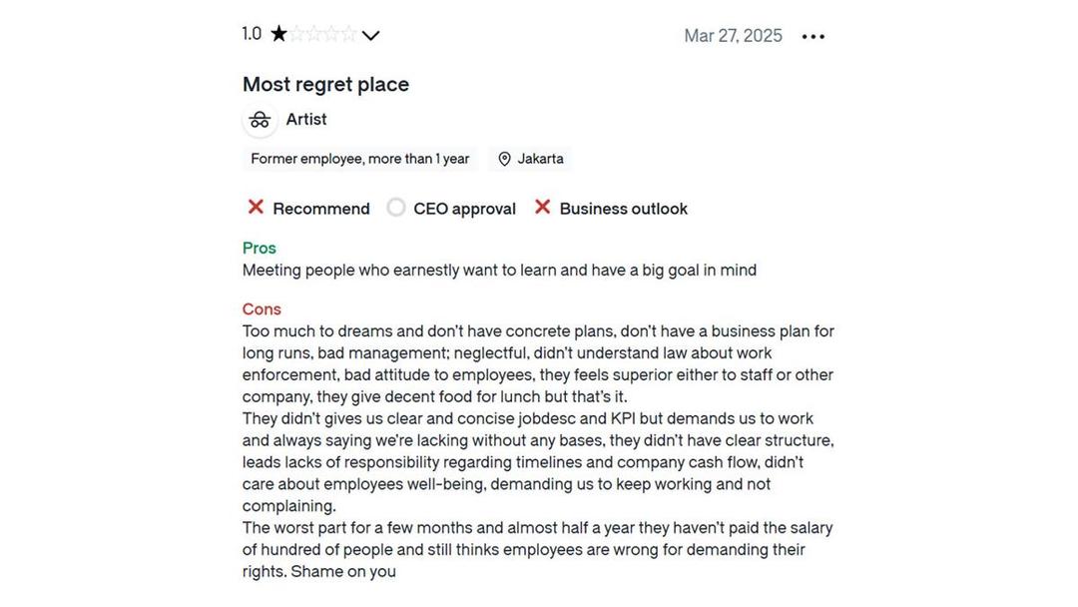1078x607 pixels.
Task: Click the empty circle for CEO approval
Action: [x=396, y=207]
